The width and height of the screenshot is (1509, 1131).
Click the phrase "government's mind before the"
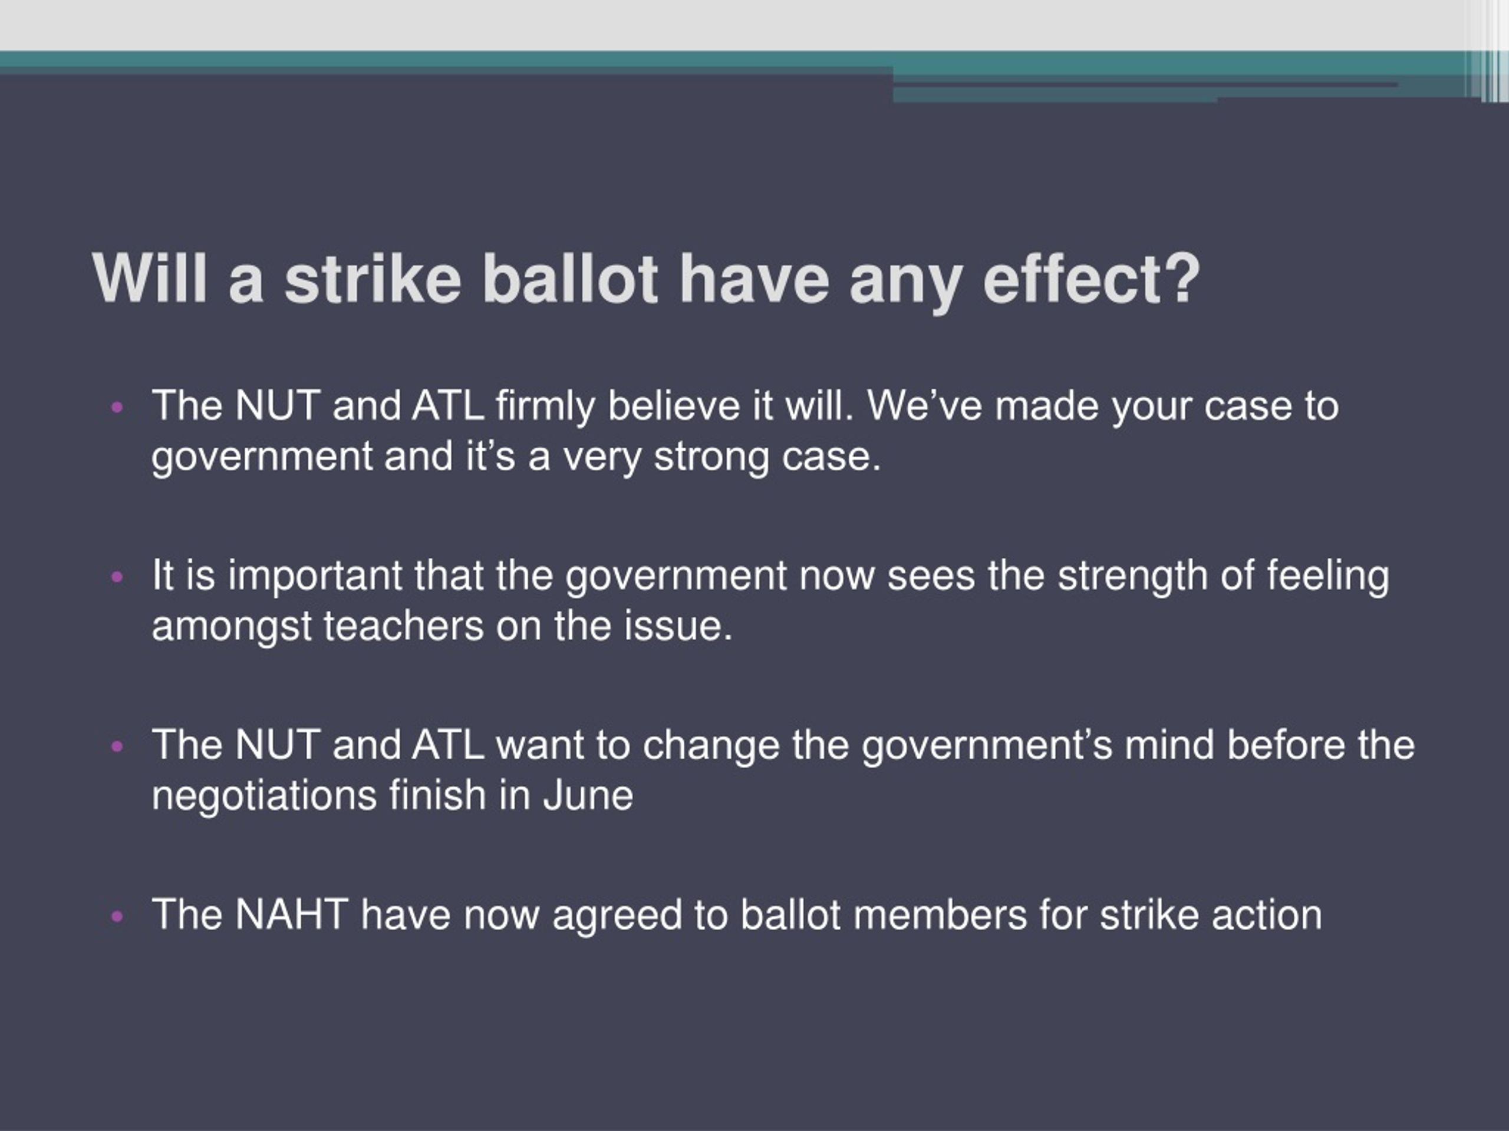pos(1138,746)
